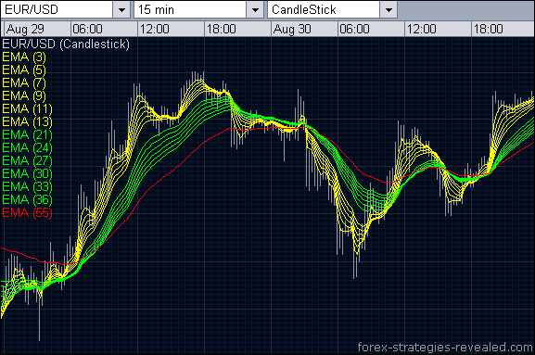Click the 06:00 label after Aug 30
The width and height of the screenshot is (535, 355).
pyautogui.click(x=354, y=29)
